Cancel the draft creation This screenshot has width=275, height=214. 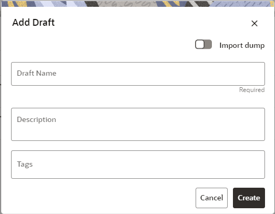pyautogui.click(x=211, y=198)
